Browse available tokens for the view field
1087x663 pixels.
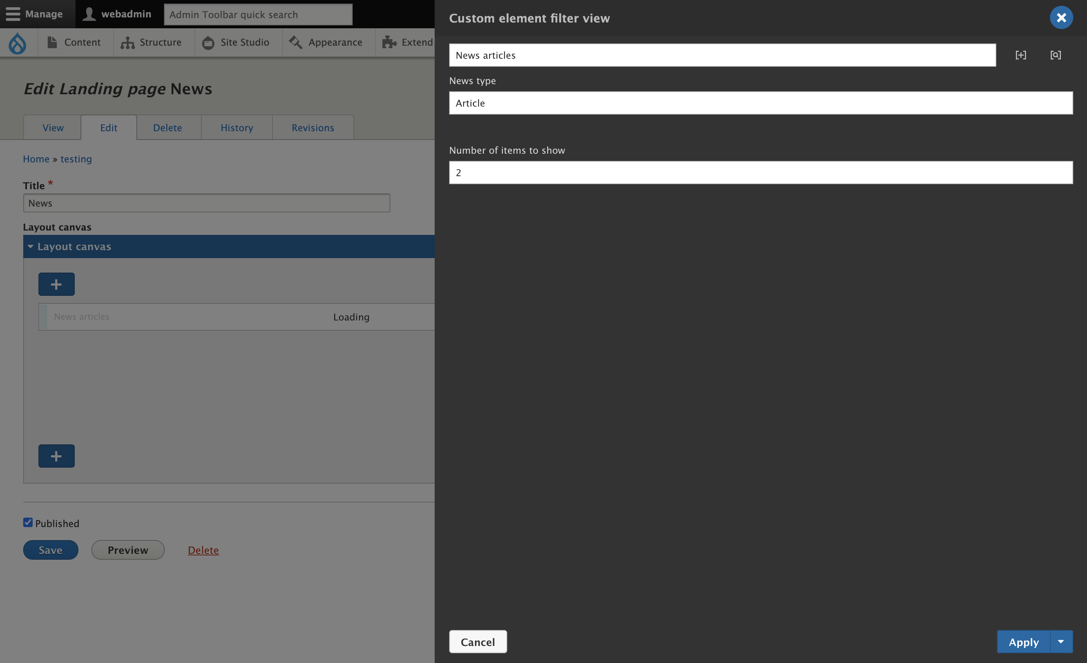pyautogui.click(x=1056, y=55)
